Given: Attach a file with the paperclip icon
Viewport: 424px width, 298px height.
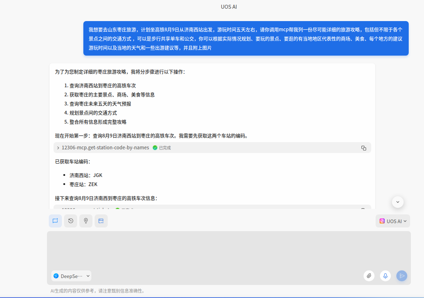Looking at the screenshot, I should [x=369, y=275].
